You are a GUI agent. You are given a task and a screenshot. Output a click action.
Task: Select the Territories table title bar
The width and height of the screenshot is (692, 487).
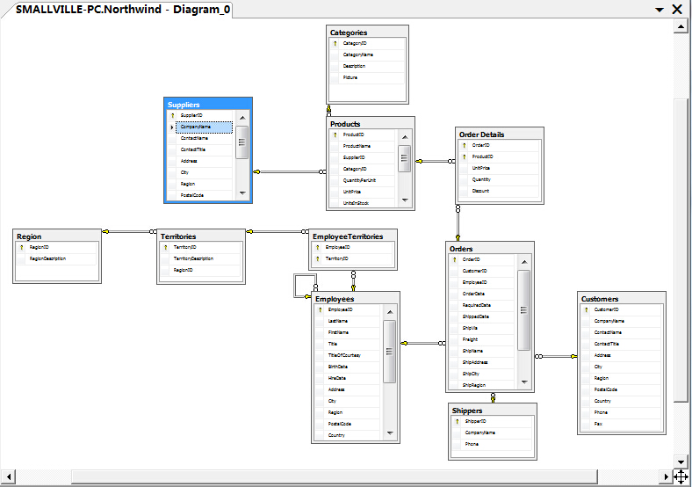[x=201, y=236]
